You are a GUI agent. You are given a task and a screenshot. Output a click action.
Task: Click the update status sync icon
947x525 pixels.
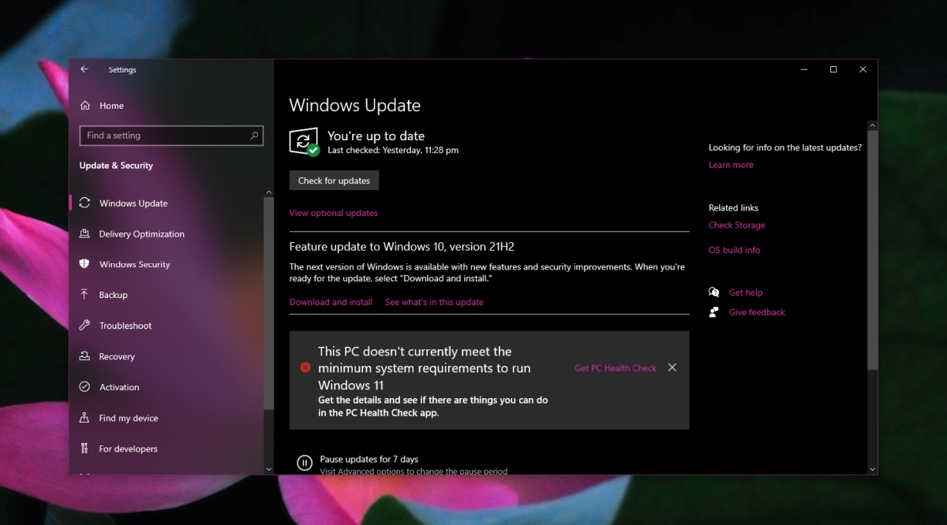coord(304,141)
